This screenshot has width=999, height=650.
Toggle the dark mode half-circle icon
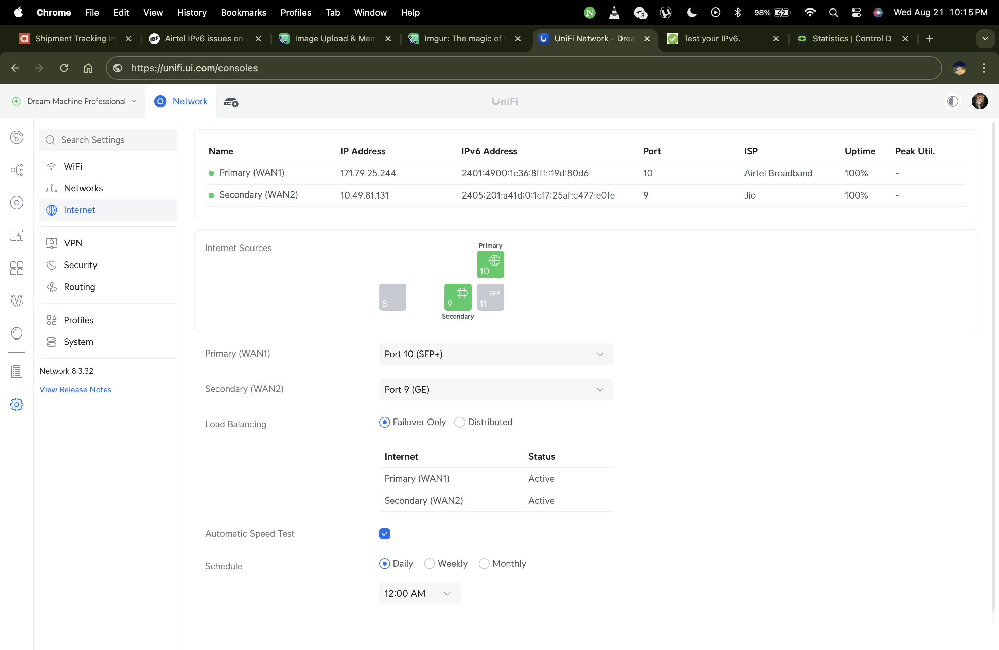[x=952, y=101]
